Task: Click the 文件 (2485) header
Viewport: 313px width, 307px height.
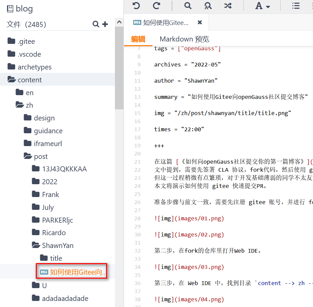Action: click(x=26, y=24)
